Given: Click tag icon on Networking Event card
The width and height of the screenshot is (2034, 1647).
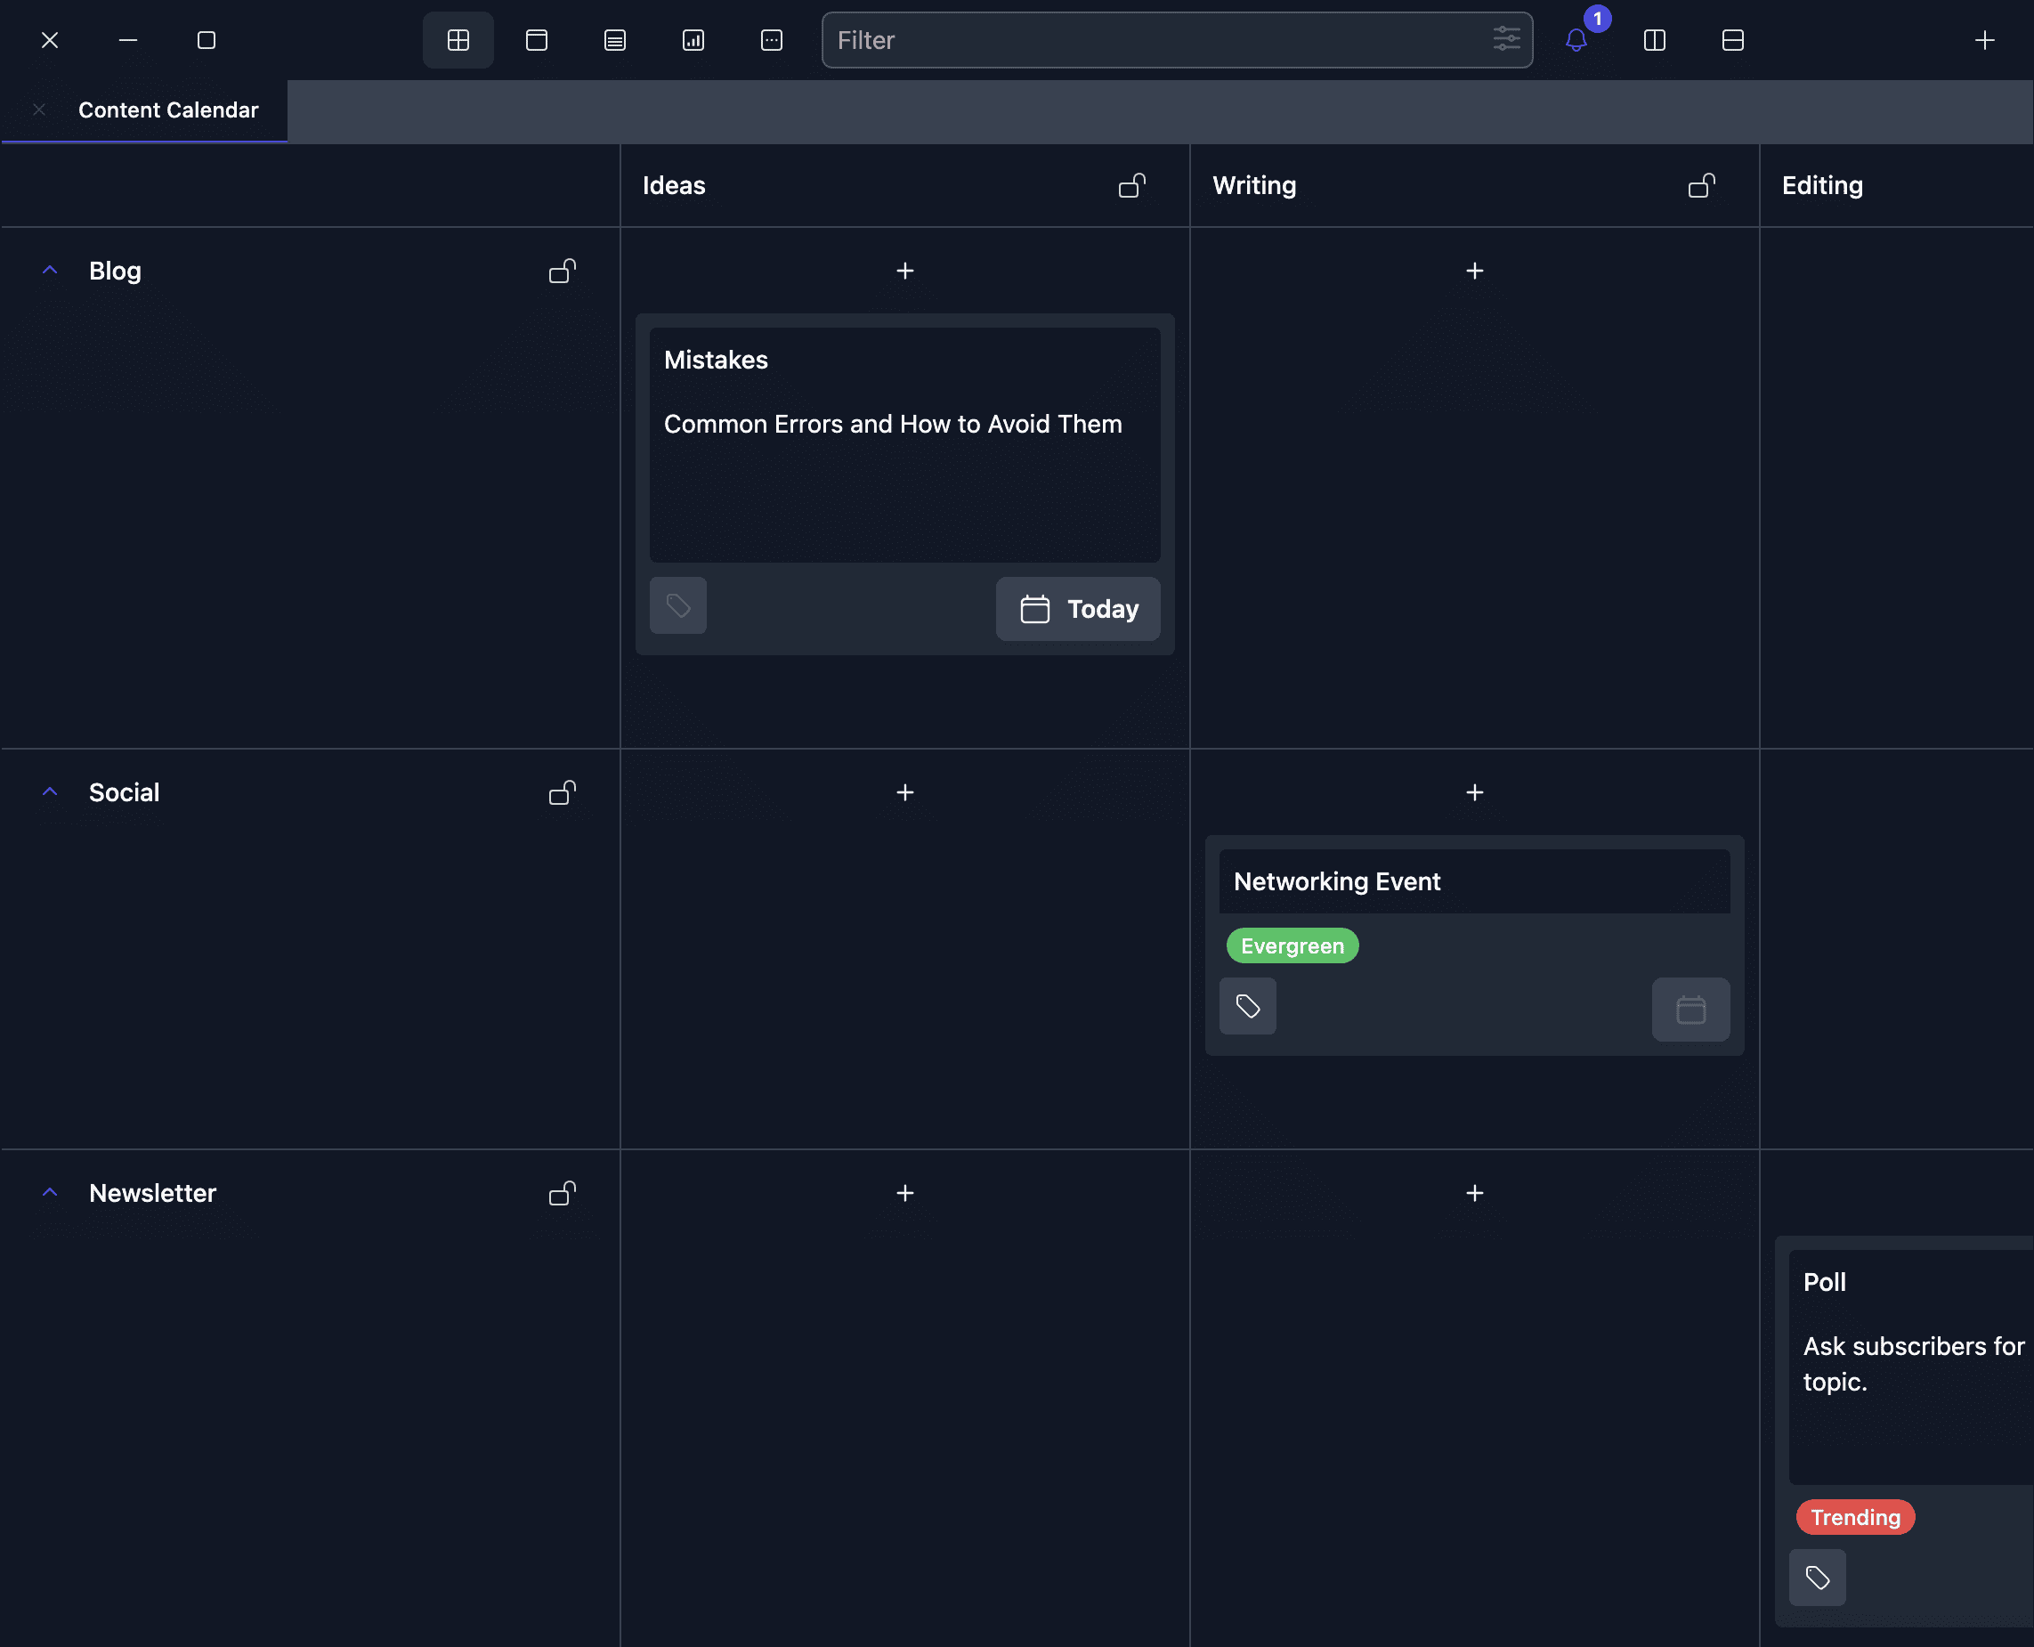Looking at the screenshot, I should [x=1247, y=1006].
